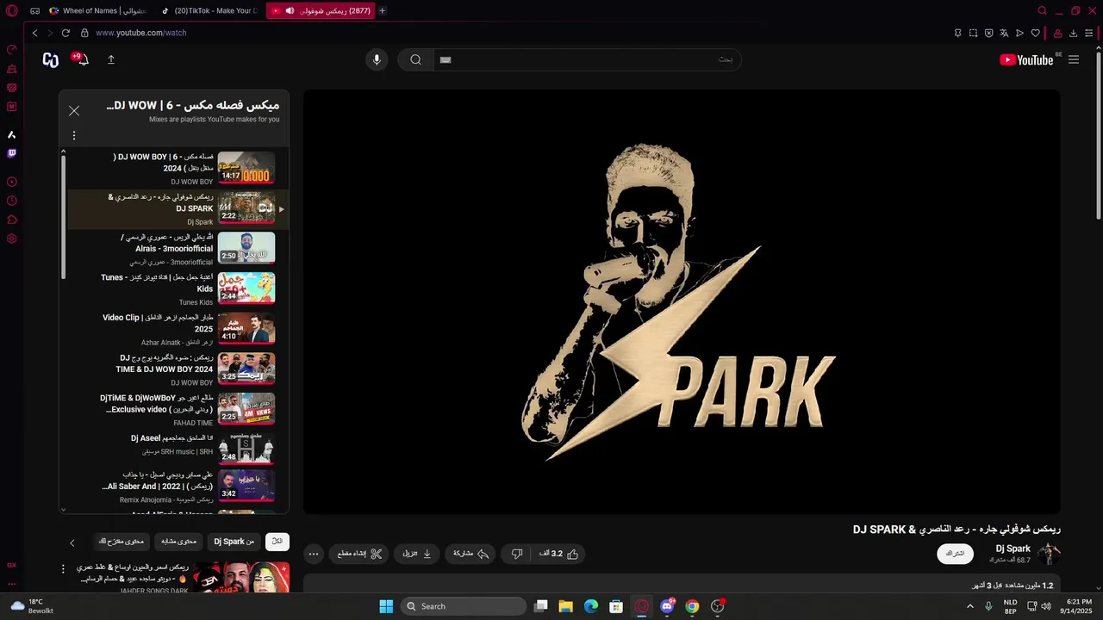Reload the current page
1103x620 pixels.
(x=65, y=33)
